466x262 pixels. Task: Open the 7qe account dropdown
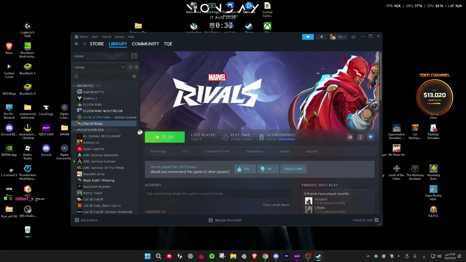coord(338,37)
